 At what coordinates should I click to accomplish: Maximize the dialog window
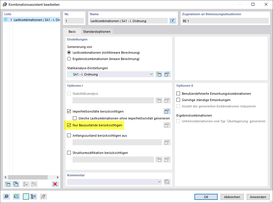[x=253, y=4]
